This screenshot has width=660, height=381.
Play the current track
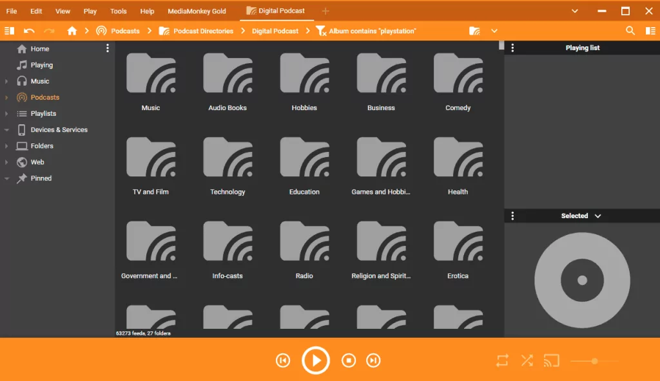point(316,360)
